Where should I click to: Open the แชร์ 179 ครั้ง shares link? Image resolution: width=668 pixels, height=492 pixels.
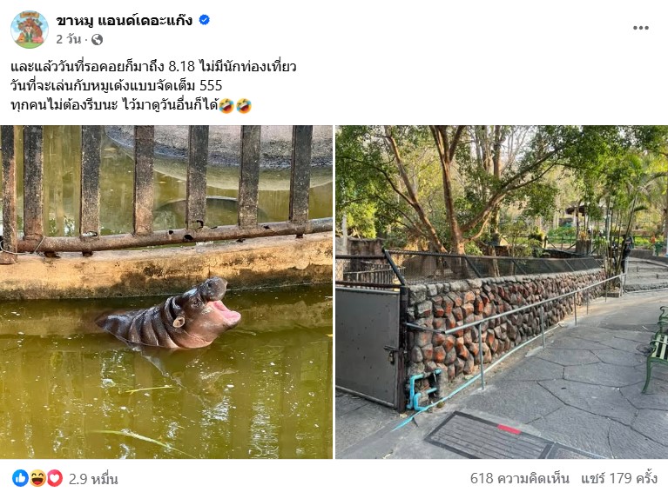pos(619,478)
